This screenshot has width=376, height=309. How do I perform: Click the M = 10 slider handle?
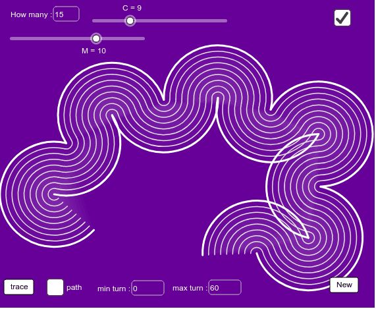96,38
